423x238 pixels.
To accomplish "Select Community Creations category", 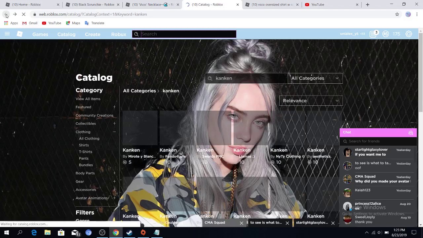I will pos(95,115).
